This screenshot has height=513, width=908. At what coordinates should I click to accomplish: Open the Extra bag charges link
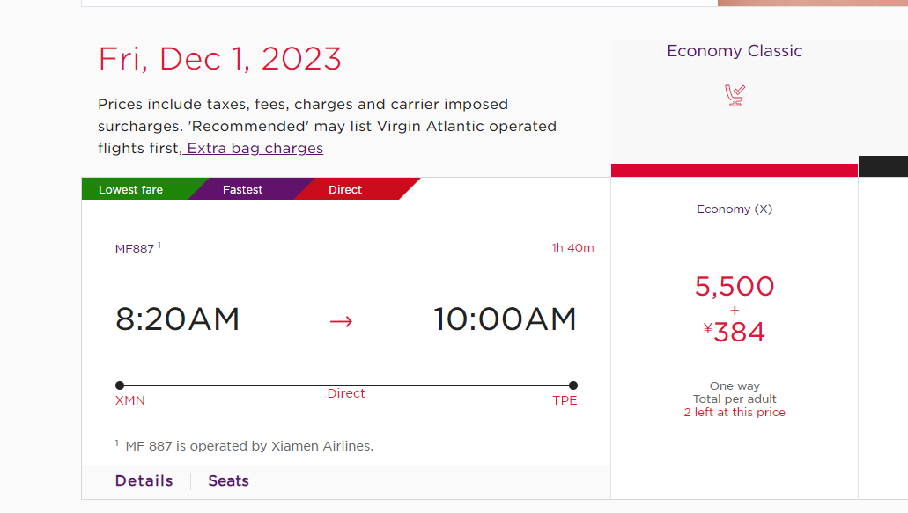[x=253, y=148]
